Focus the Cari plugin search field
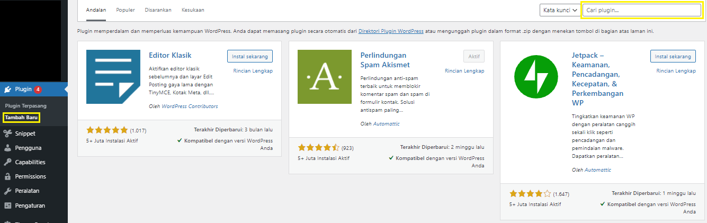 (641, 10)
